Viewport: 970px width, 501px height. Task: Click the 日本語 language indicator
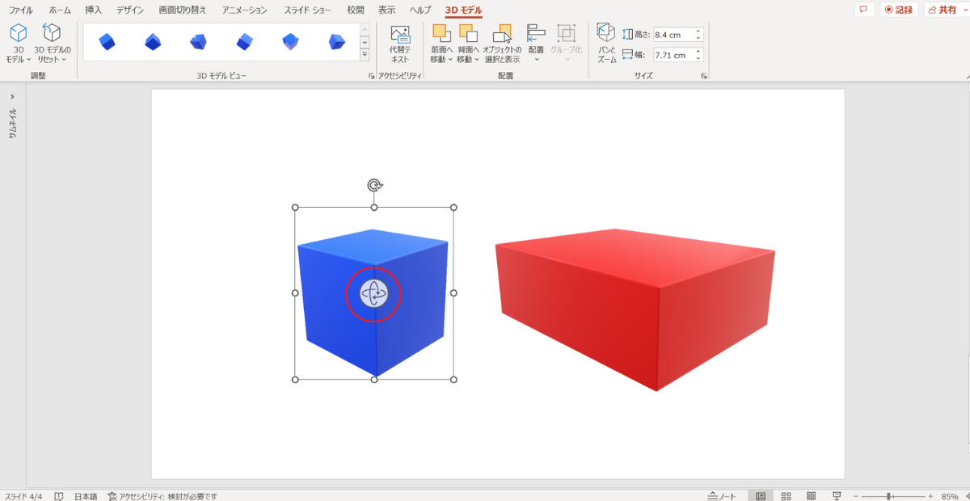(86, 496)
